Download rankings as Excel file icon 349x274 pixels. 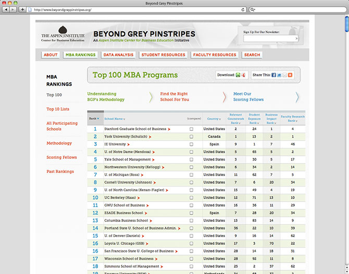[x=238, y=75]
